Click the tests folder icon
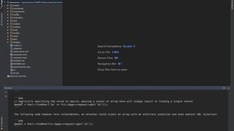234x131 pixels. coord(11,30)
